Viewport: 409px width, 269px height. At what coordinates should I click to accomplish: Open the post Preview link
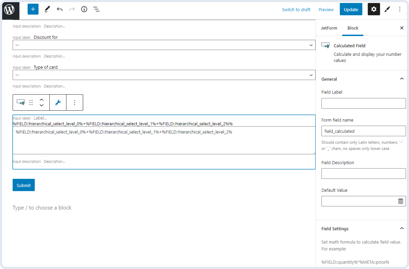click(326, 9)
